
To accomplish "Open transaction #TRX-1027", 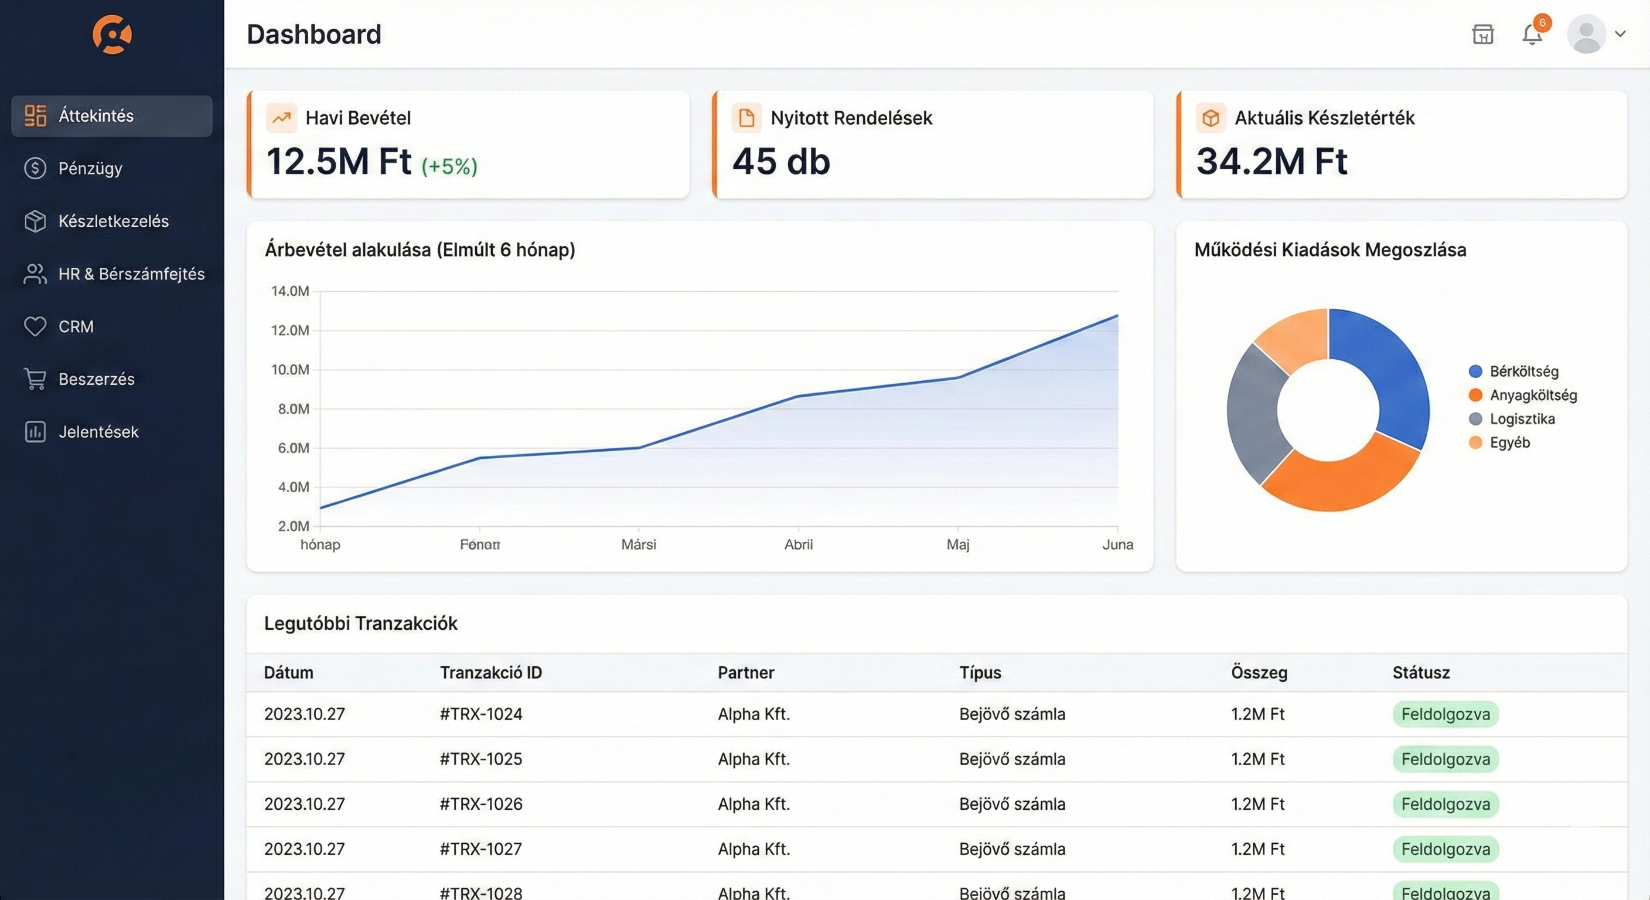I will [x=480, y=849].
